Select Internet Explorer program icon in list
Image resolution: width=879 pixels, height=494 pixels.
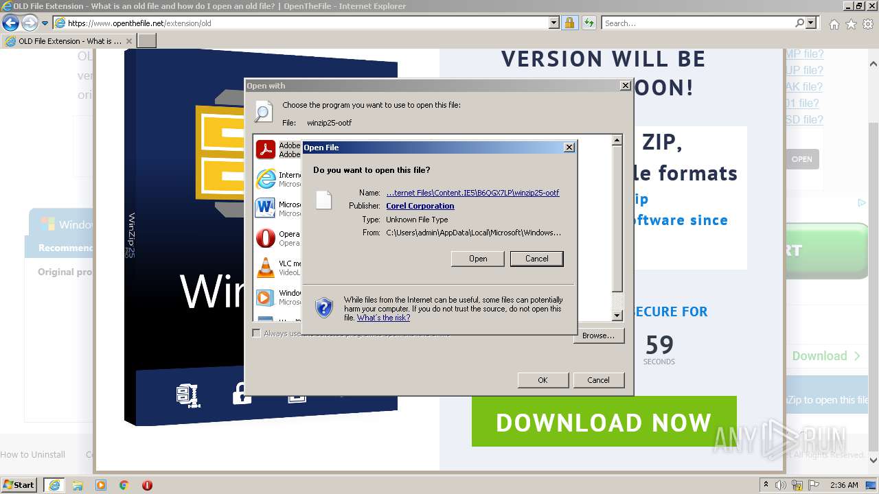265,179
